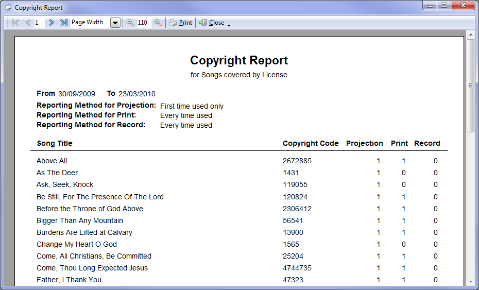This screenshot has height=290, width=479.
Task: Click the Print button label
Action: click(x=185, y=23)
